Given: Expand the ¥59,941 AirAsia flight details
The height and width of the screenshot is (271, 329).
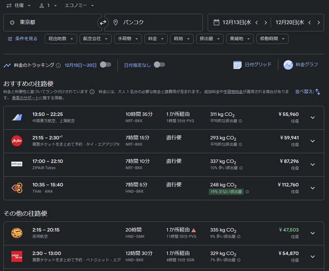Looking at the screenshot, I should click(313, 141).
